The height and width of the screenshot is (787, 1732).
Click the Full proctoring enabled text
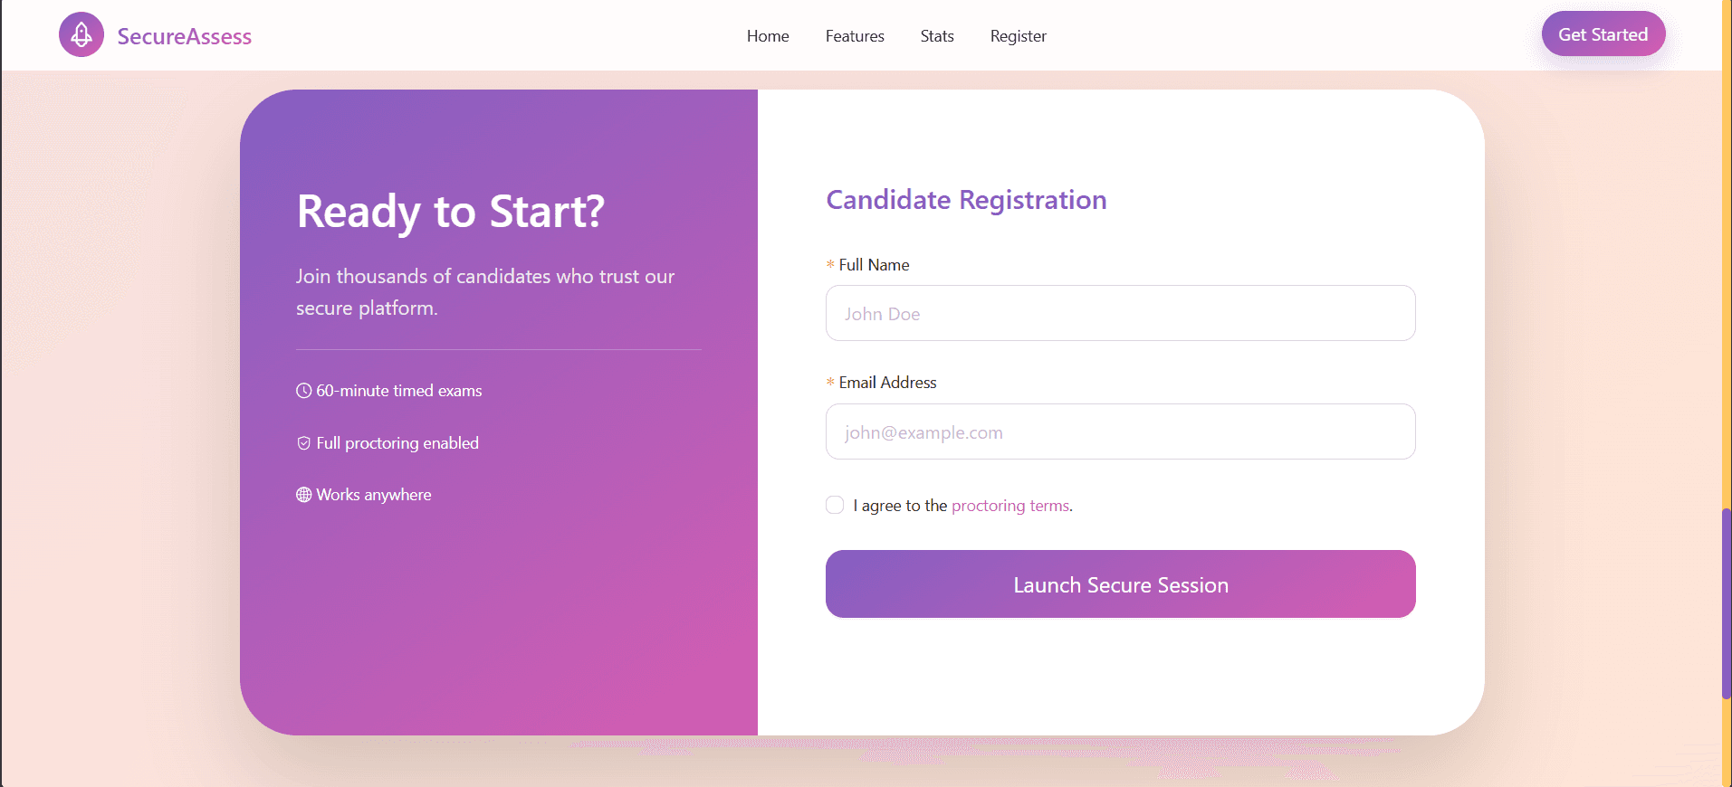397,443
